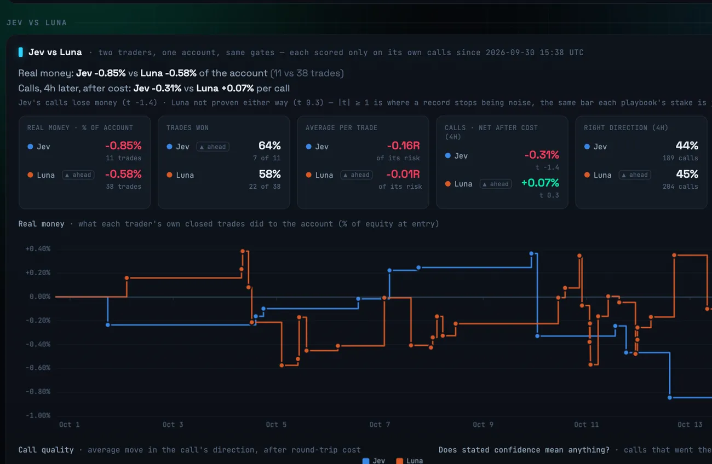712x464 pixels.
Task: Click Luna's -0.58% value in Real Money card
Action: tap(123, 175)
